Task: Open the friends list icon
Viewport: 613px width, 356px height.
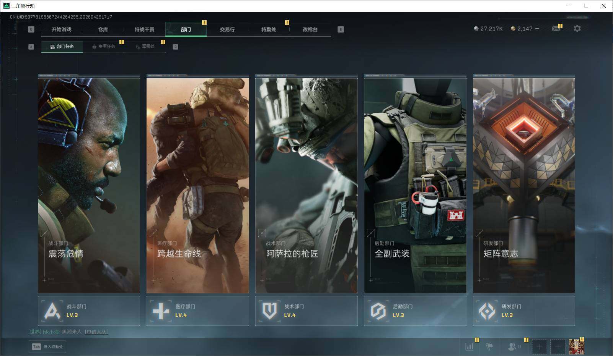Action: 512,346
